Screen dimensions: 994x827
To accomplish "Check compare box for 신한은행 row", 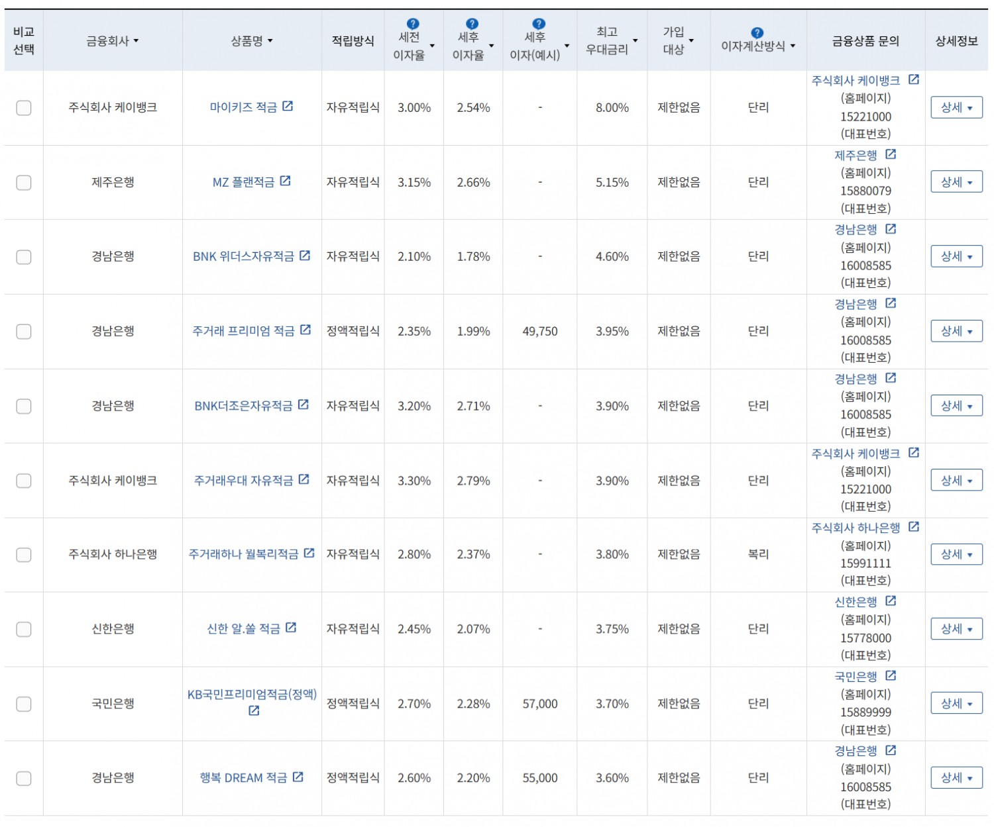I will (x=24, y=630).
